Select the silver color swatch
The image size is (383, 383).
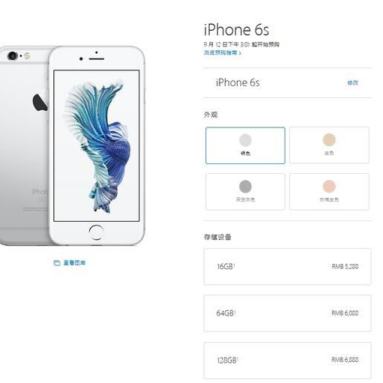point(245,145)
